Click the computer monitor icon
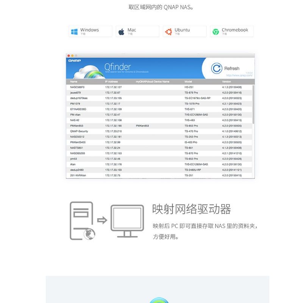This screenshot has width=303, height=303. (127, 221)
